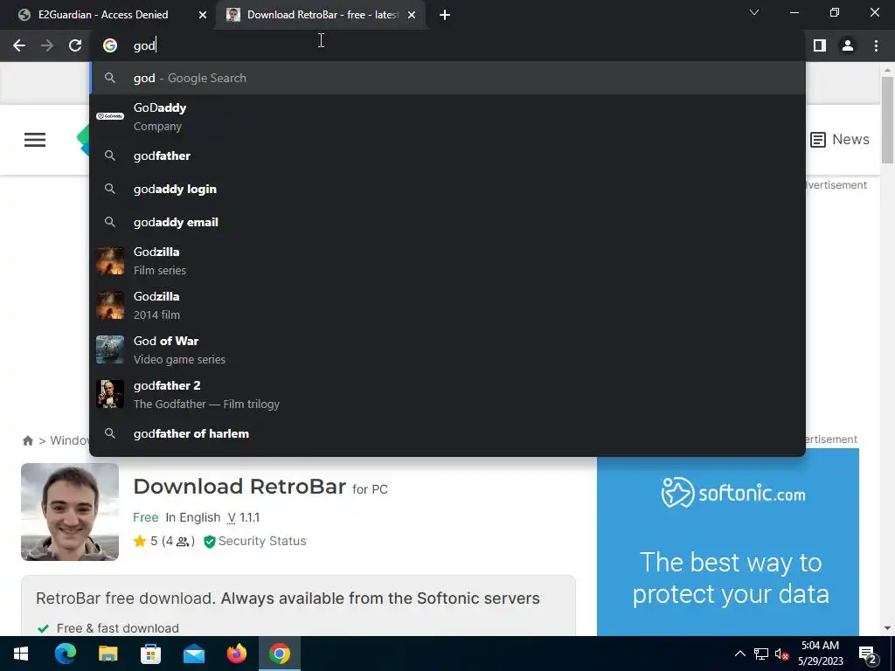Open Microsoft Store from taskbar

[150, 654]
